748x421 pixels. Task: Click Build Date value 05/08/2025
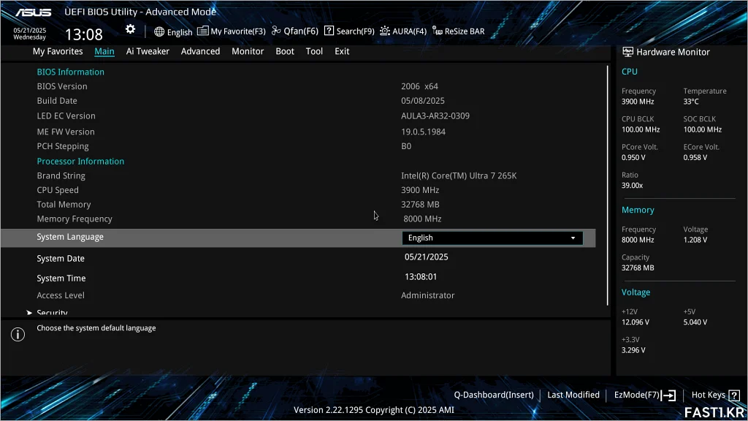[423, 101]
